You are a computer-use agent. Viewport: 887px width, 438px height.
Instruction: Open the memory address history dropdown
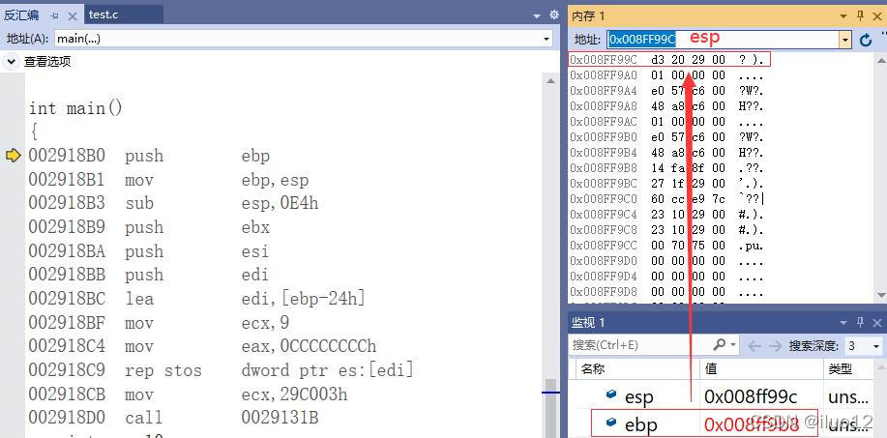pos(845,40)
